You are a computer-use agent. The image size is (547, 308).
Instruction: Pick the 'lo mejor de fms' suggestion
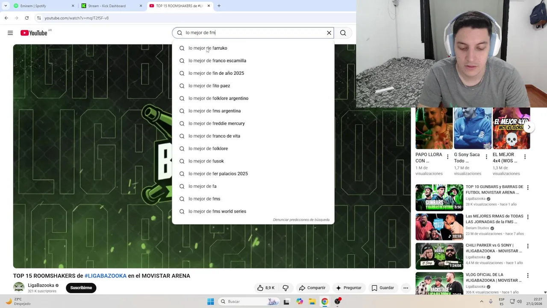pos(253,198)
